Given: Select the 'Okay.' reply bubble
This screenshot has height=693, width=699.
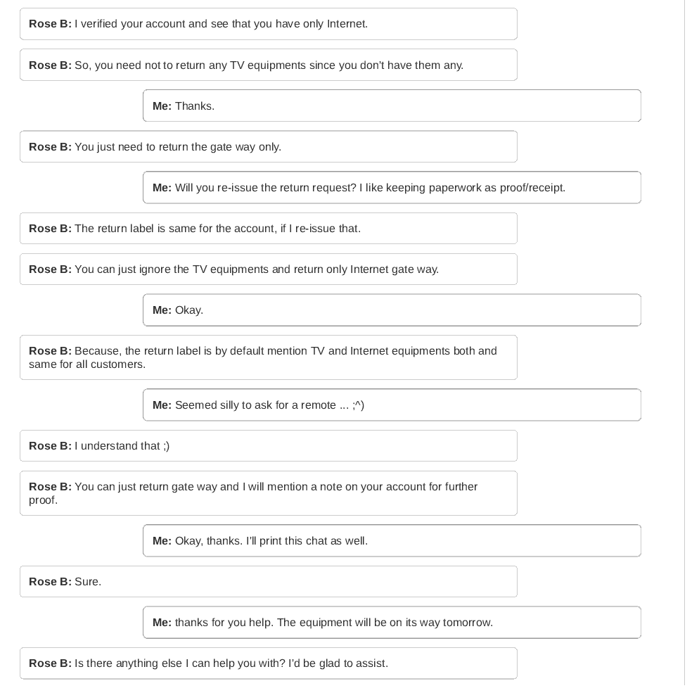Looking at the screenshot, I should click(x=189, y=310).
